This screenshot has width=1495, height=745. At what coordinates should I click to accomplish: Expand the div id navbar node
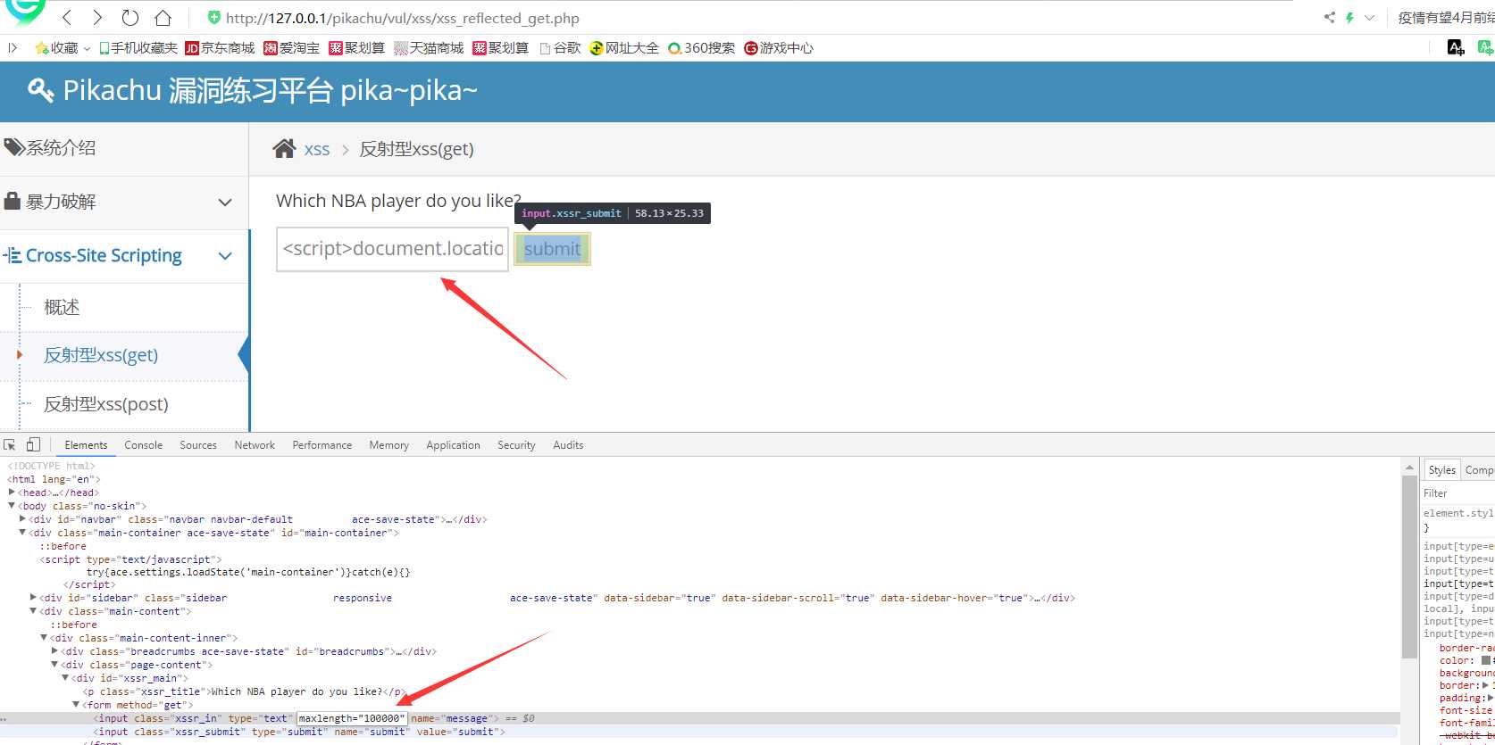(x=22, y=519)
